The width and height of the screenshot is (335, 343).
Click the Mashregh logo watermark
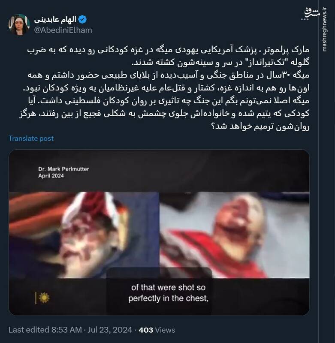pos(312,13)
